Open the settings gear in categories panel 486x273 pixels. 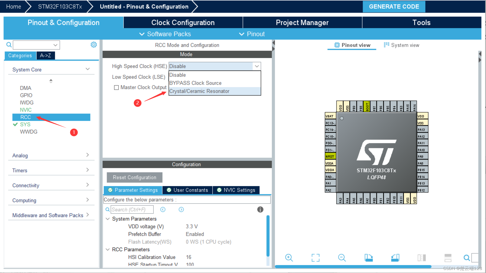click(94, 45)
